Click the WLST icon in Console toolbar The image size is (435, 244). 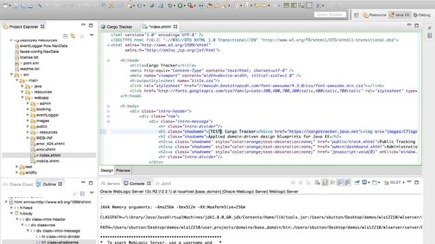(x=386, y=182)
